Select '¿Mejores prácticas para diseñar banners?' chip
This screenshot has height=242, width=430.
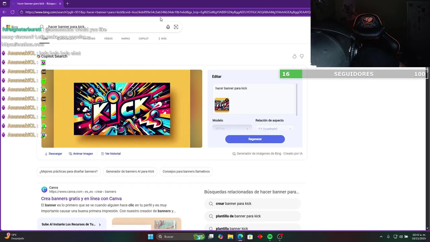[x=69, y=171]
